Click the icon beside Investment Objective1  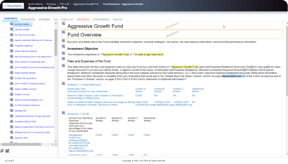tap(11, 45)
